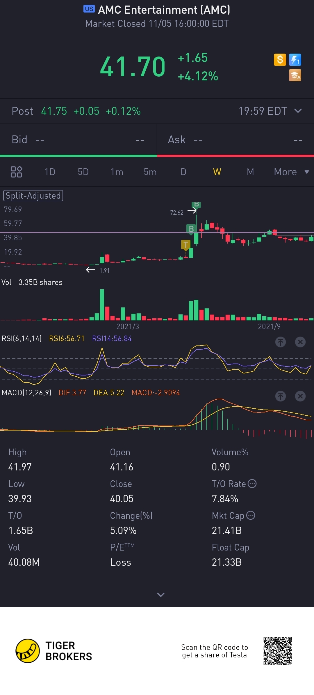The height and width of the screenshot is (695, 314).
Task: Tap the RSI14:56.84 value
Action: point(112,338)
